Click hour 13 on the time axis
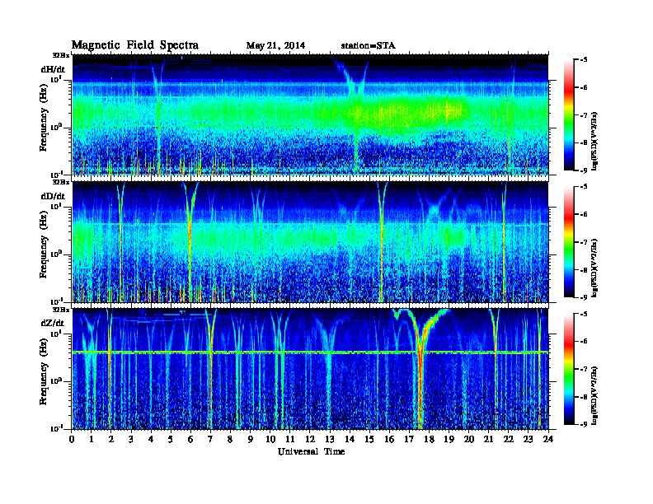 tap(330, 439)
